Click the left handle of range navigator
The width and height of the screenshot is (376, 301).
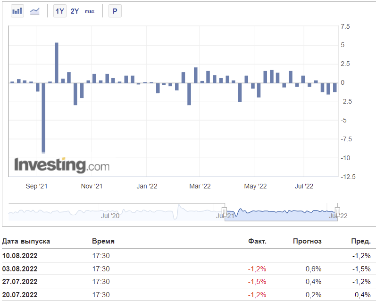click(x=225, y=212)
